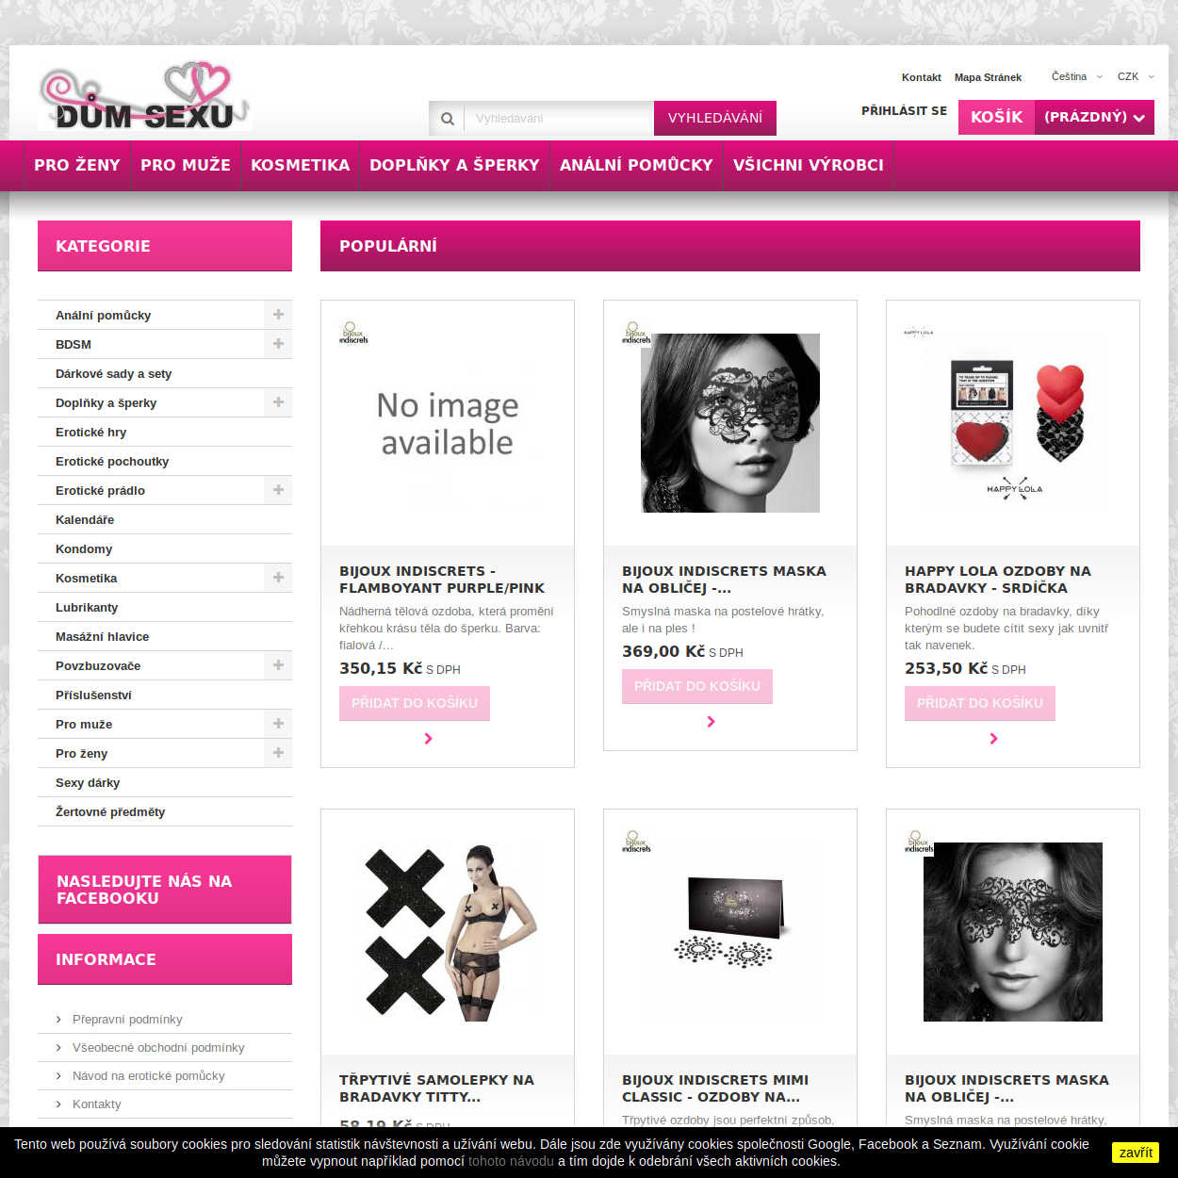Viewport: 1178px width, 1178px height.
Task: Open VŠICHNI VÝROBCI main menu
Action: coord(809,165)
